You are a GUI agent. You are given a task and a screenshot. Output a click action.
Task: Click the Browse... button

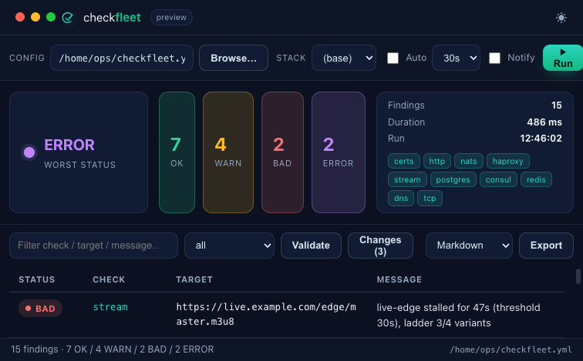(234, 58)
